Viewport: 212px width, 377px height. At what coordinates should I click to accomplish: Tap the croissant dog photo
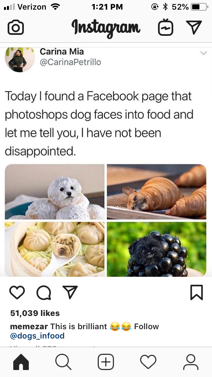(x=157, y=191)
